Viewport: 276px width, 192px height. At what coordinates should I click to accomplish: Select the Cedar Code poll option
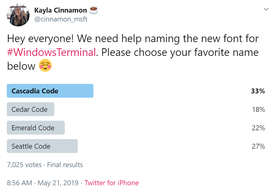(x=30, y=109)
